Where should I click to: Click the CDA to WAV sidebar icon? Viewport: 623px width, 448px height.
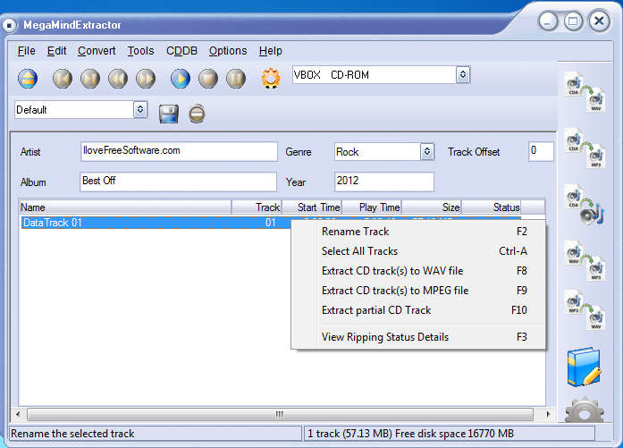585,92
